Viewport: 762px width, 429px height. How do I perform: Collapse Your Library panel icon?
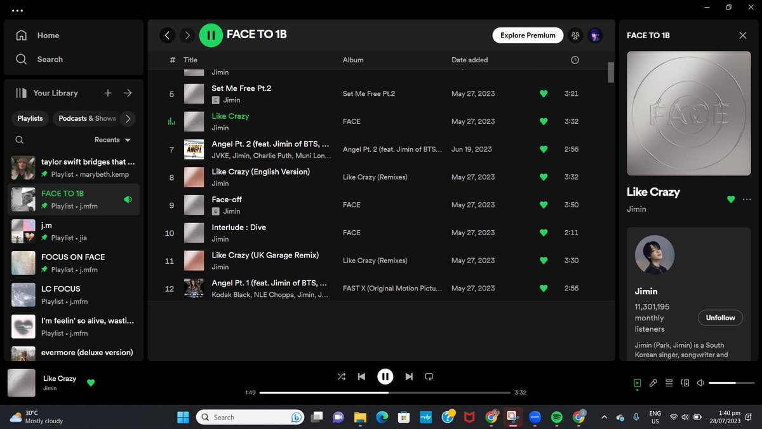coord(22,93)
